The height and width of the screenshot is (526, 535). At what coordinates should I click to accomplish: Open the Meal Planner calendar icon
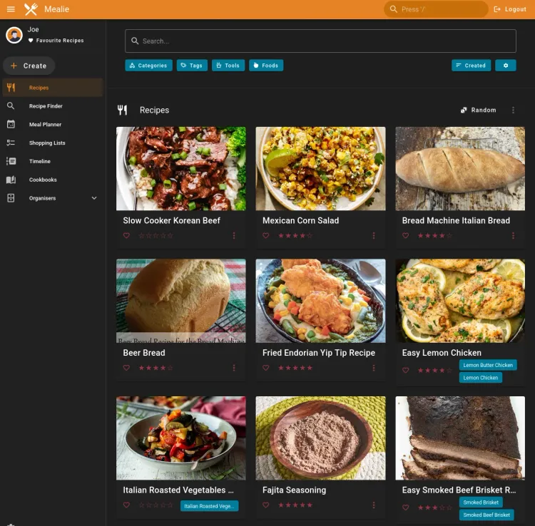click(11, 125)
